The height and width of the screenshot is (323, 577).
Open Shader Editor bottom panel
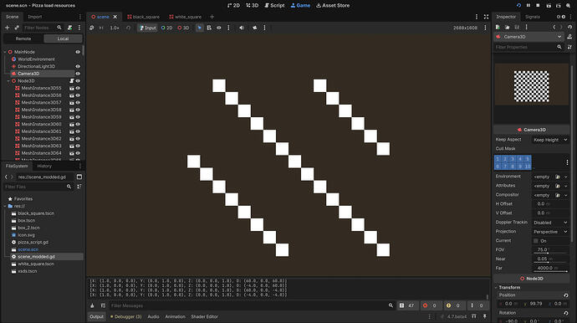coord(205,317)
